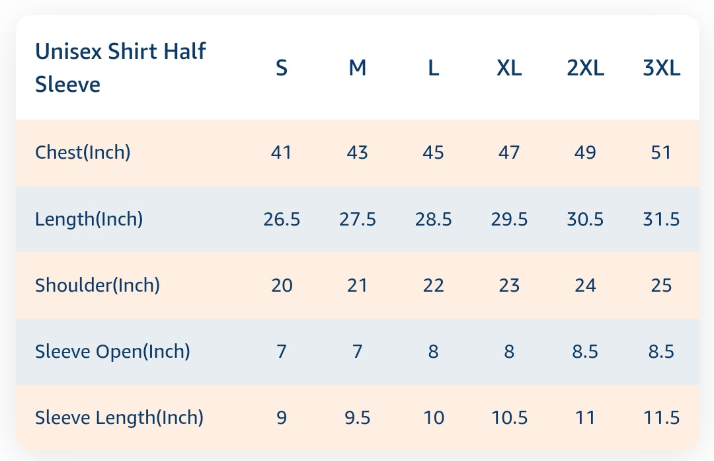Select the 2XL size column header

point(585,68)
